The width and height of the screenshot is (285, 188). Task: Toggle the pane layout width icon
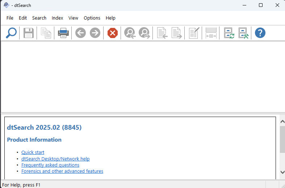211,33
